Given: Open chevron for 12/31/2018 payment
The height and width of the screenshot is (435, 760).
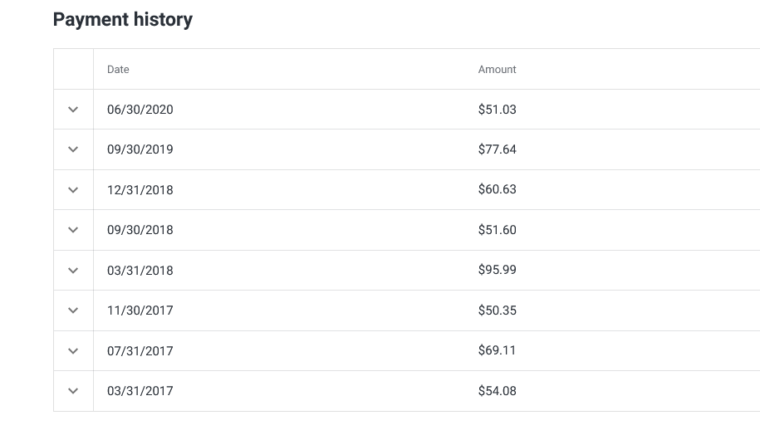Looking at the screenshot, I should (73, 190).
